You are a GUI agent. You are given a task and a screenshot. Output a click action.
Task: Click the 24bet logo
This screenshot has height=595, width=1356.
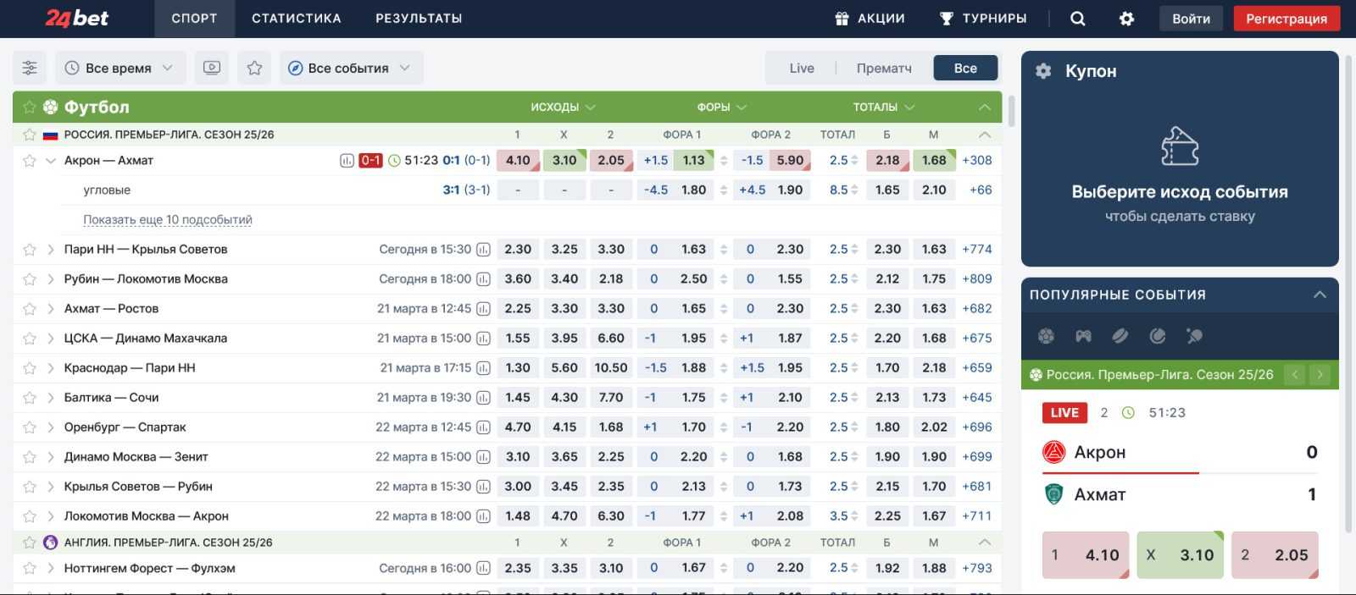click(76, 18)
